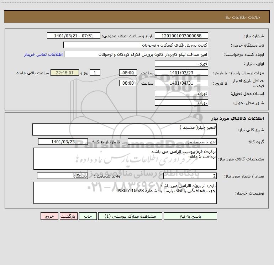
Task: Click the 'اولویت نیاز :' label
Action: 254,64
